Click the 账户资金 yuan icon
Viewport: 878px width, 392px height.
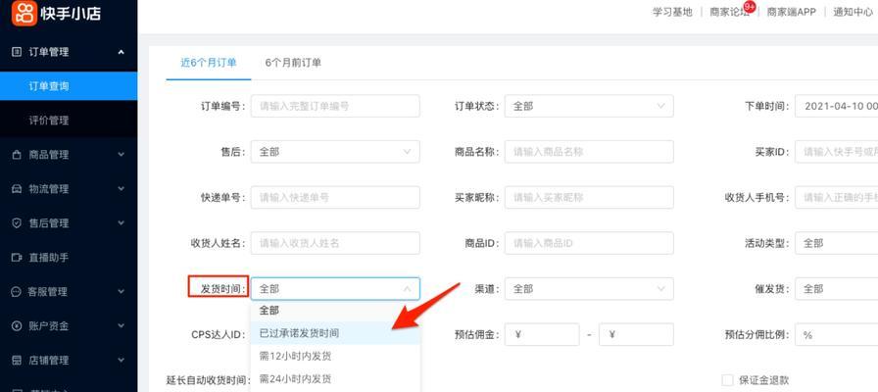[17, 326]
